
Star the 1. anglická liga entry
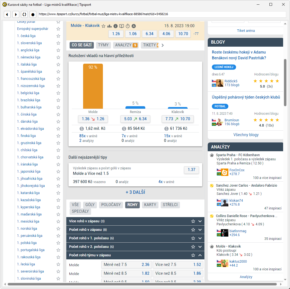click(58, 50)
